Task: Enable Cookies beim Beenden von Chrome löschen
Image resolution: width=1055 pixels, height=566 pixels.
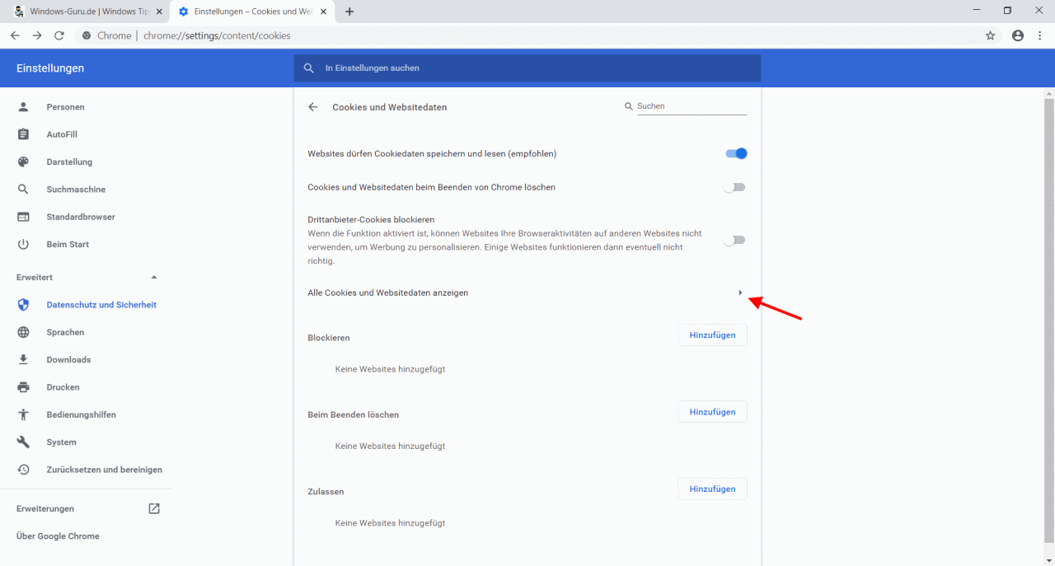Action: [733, 187]
